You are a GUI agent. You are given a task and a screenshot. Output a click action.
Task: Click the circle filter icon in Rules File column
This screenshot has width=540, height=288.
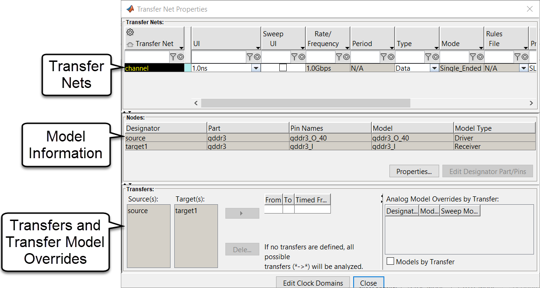[525, 57]
